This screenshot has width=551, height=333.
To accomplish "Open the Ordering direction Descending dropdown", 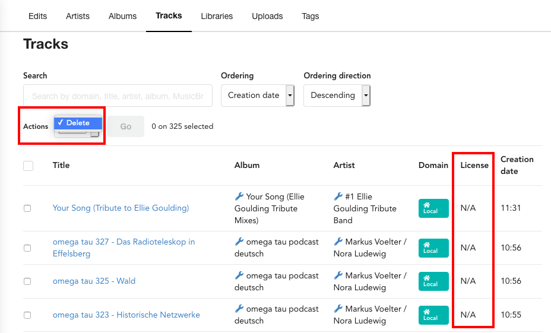I will click(337, 96).
